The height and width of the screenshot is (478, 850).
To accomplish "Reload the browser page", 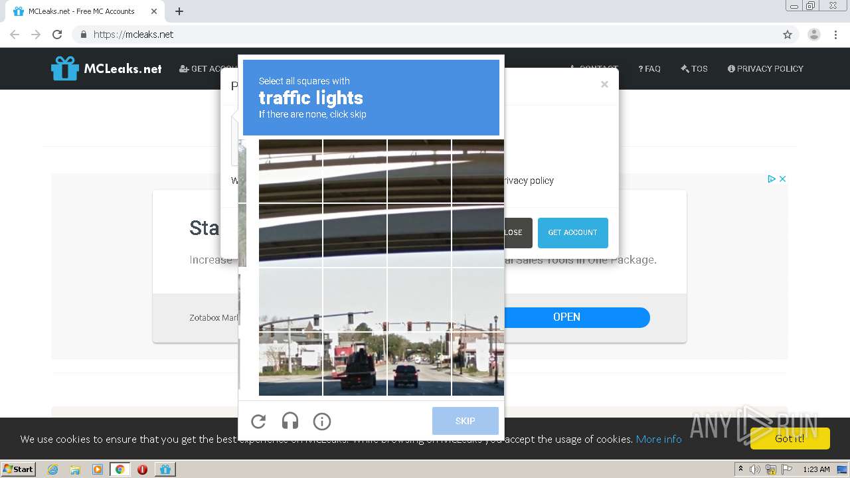I will click(57, 35).
